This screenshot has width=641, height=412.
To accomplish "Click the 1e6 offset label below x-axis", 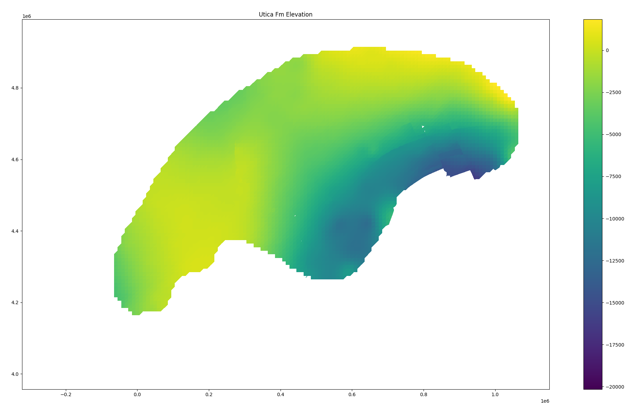I will click(545, 401).
